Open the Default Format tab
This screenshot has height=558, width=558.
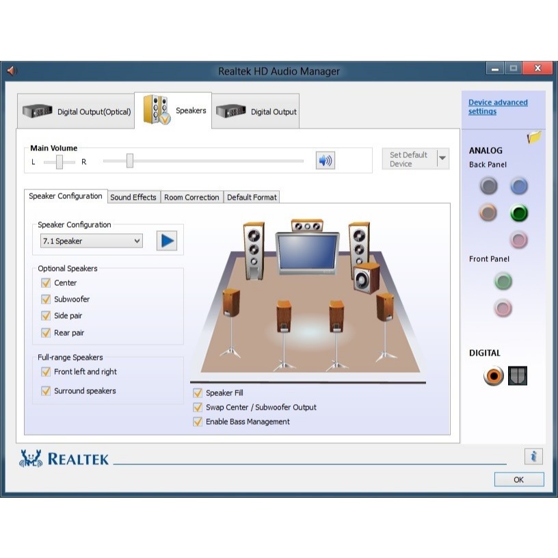point(252,197)
